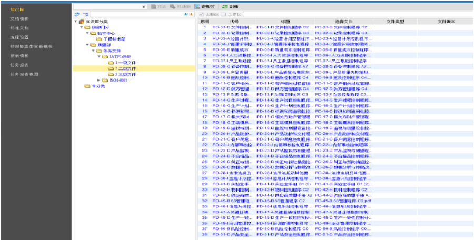Open 文档模板 in the left sidebar

[x=20, y=18]
